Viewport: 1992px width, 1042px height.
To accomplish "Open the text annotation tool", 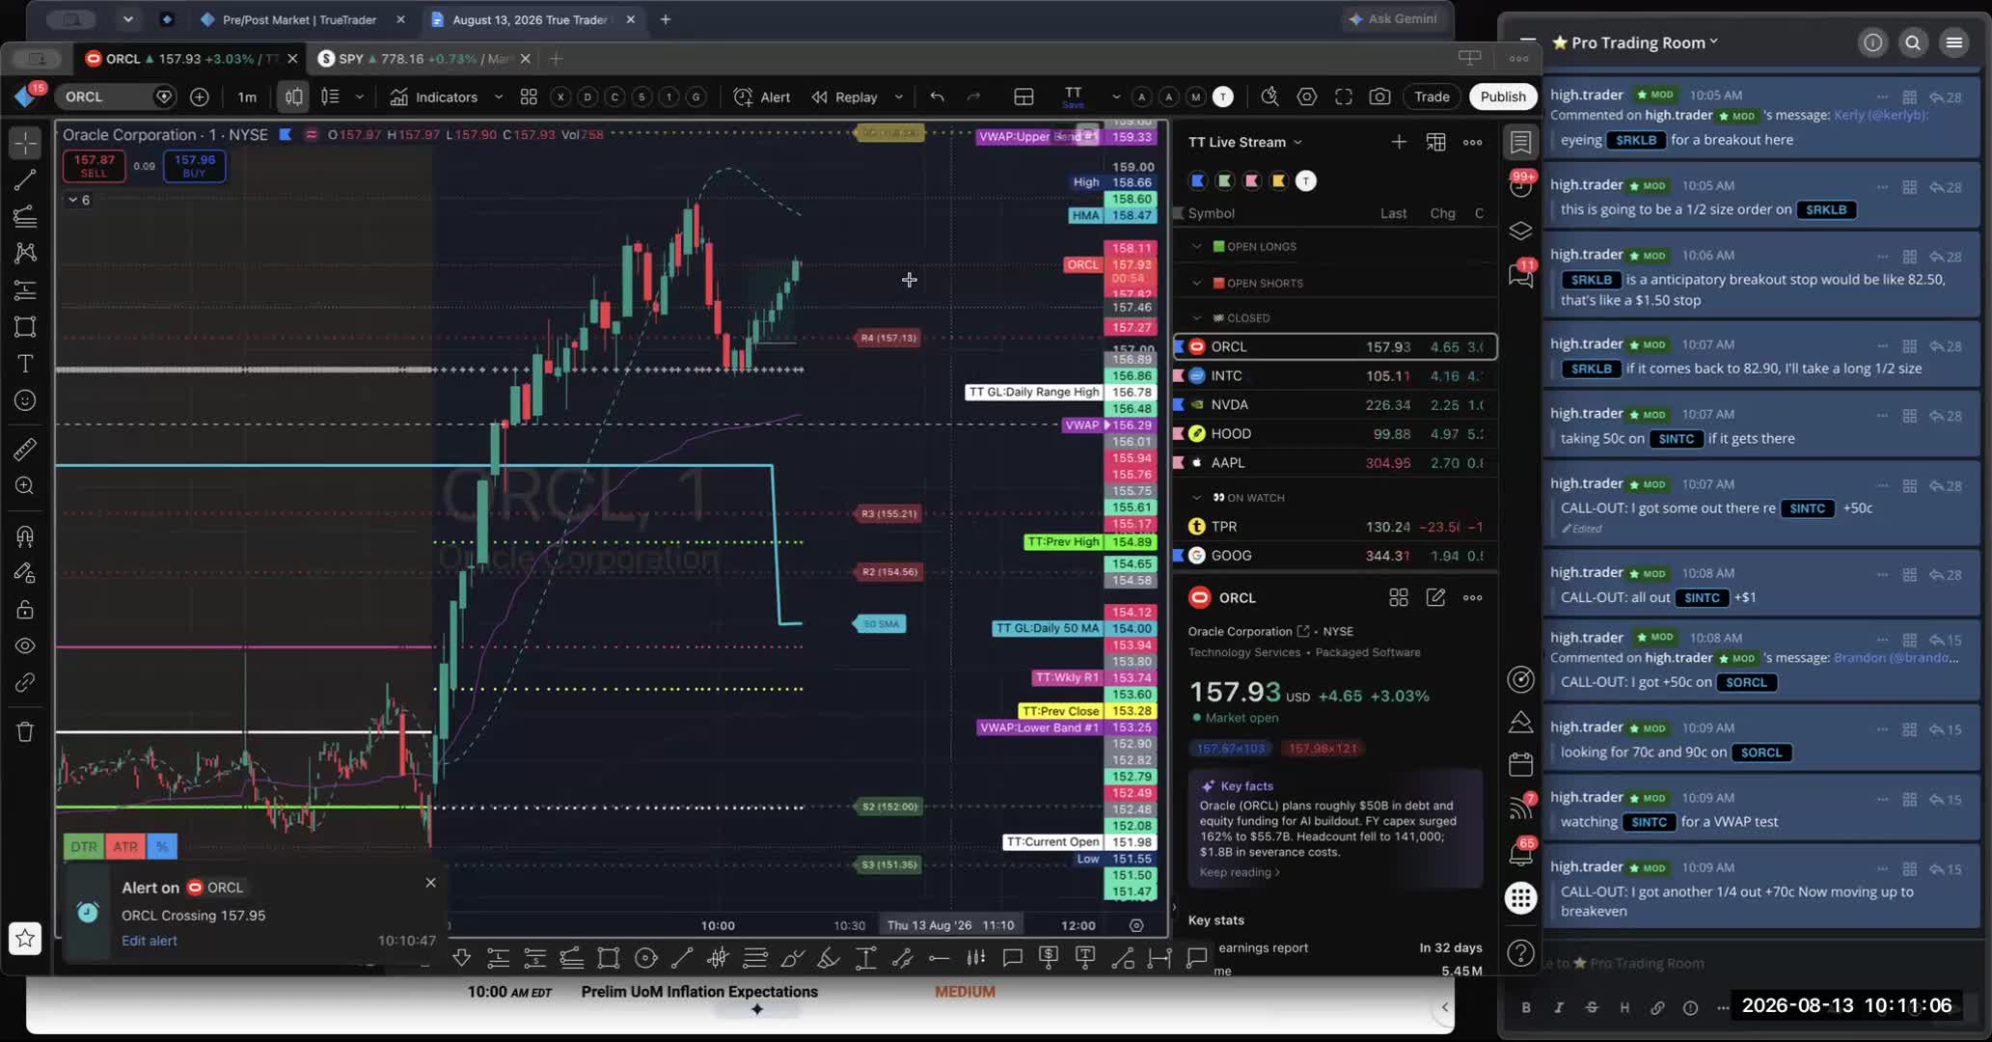I will pos(25,364).
